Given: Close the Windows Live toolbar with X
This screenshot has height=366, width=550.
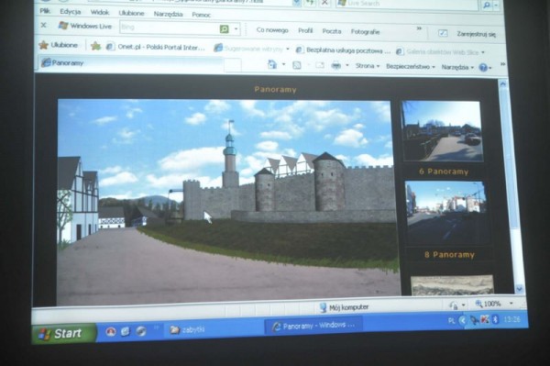Looking at the screenshot, I should pyautogui.click(x=43, y=26).
